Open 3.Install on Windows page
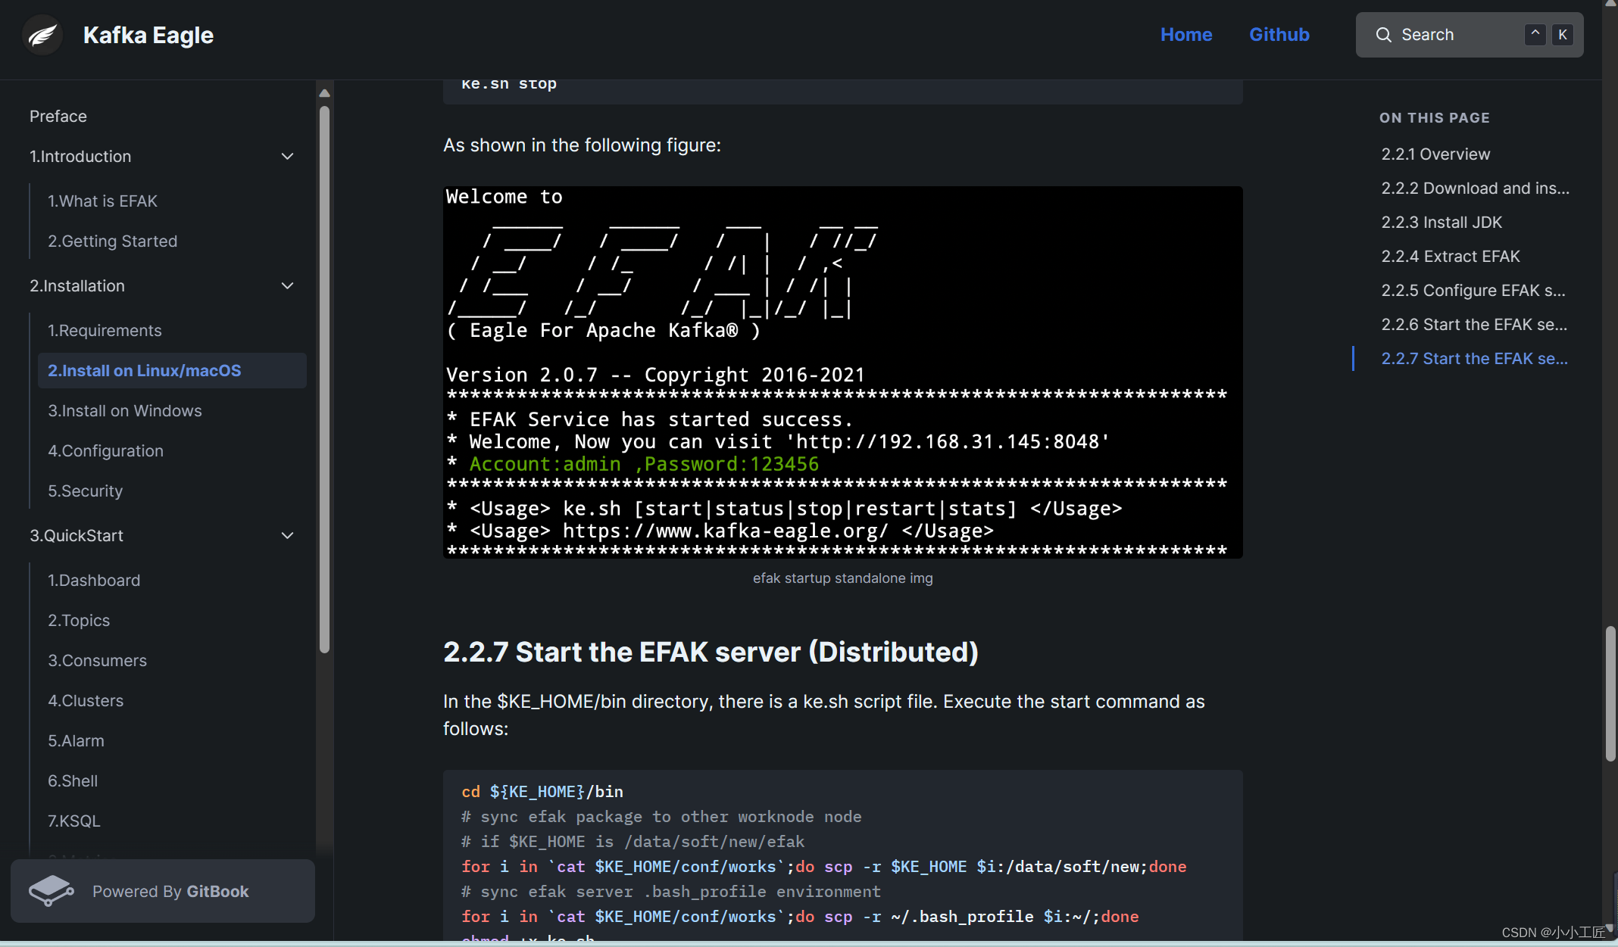Screen dimensions: 1618x947 click(x=125, y=411)
